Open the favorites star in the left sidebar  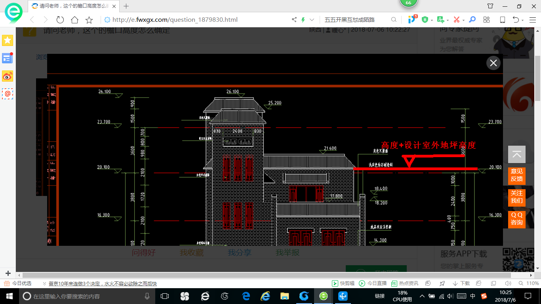[8, 40]
